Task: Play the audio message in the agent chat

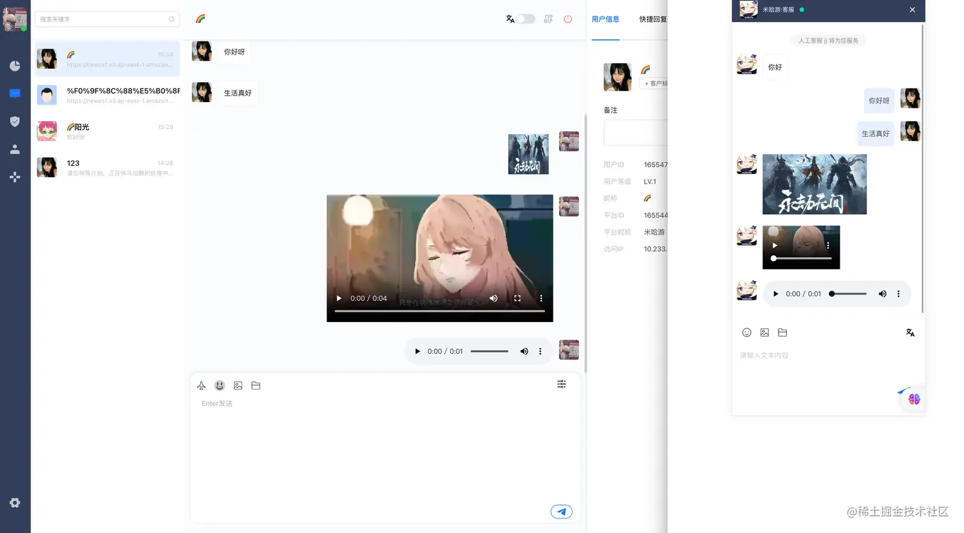Action: pyautogui.click(x=418, y=351)
